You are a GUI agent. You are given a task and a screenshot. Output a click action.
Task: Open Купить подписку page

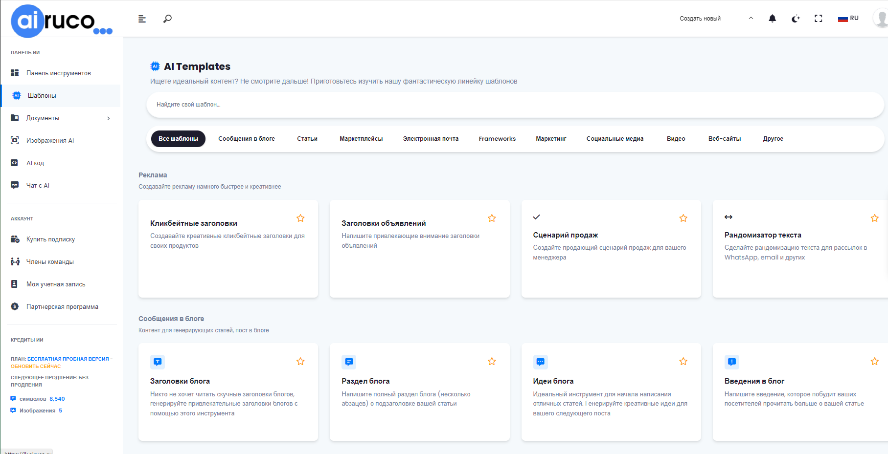[50, 239]
